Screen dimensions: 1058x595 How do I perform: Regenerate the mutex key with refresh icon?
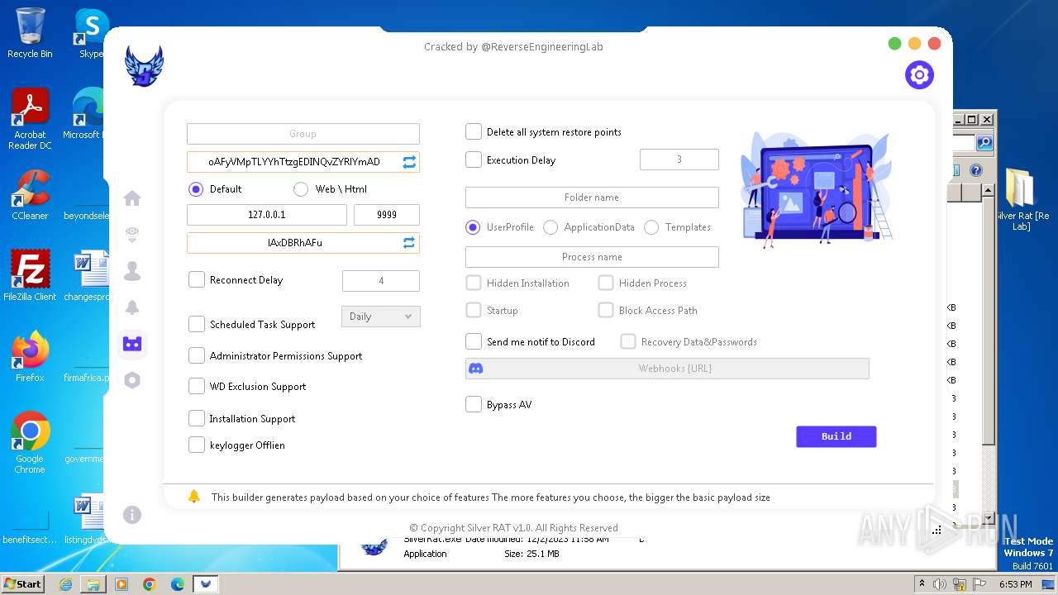[x=409, y=162]
